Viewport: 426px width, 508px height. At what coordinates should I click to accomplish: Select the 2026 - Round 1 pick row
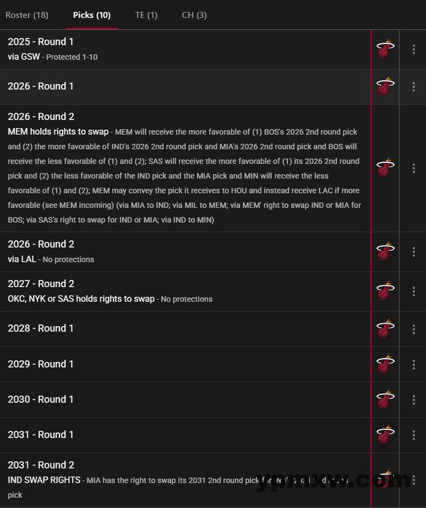[185, 87]
